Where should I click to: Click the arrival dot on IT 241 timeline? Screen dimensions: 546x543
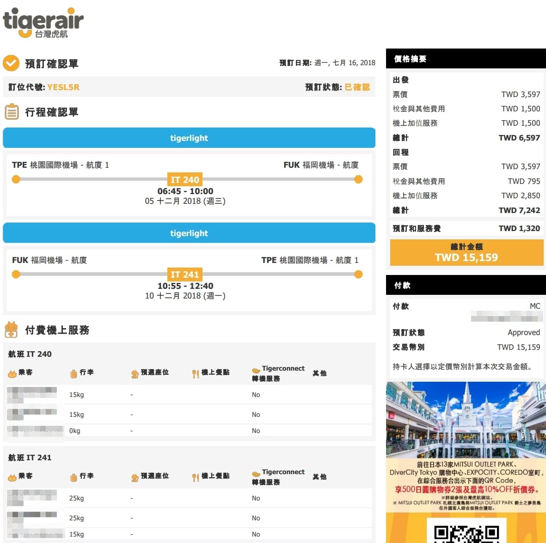pyautogui.click(x=358, y=275)
